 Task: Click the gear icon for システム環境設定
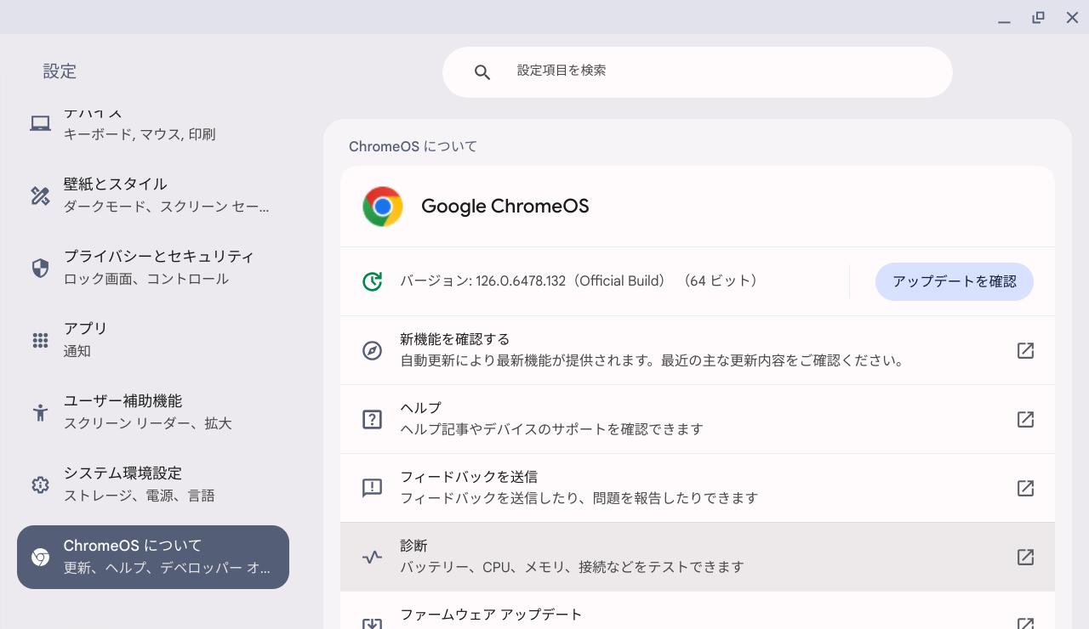click(39, 484)
